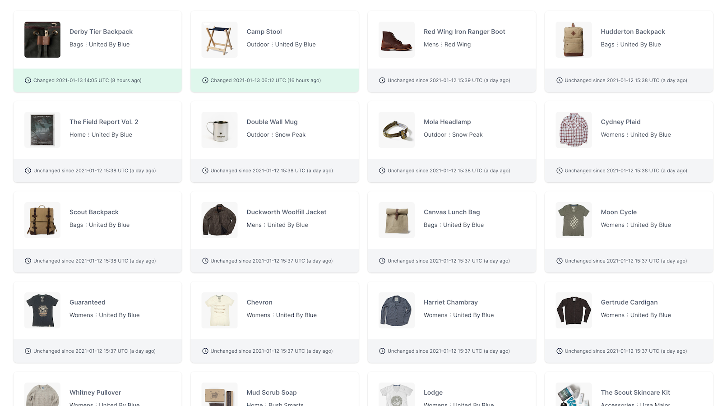
Task: Open the Guaranteed t-shirt thumbnail
Action: click(x=42, y=310)
